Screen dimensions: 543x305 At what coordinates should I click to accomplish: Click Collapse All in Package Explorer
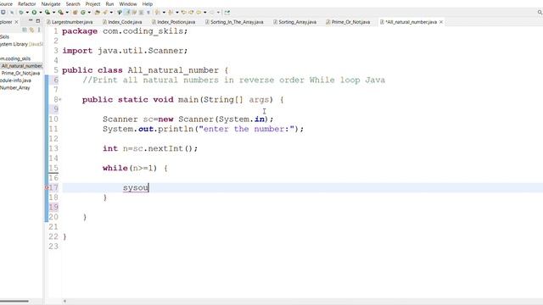click(x=25, y=30)
